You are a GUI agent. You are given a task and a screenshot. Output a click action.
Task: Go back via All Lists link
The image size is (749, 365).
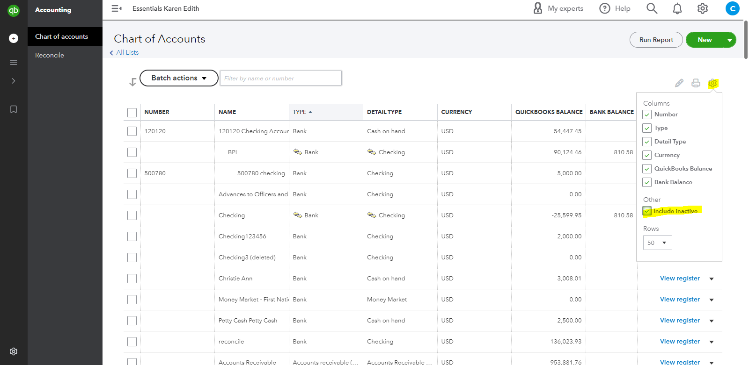[127, 52]
